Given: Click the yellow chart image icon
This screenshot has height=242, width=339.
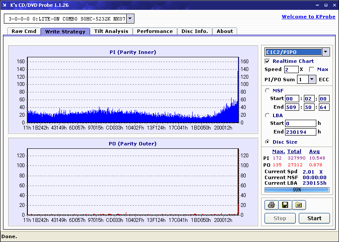Looking at the screenshot, I should coord(299,205).
